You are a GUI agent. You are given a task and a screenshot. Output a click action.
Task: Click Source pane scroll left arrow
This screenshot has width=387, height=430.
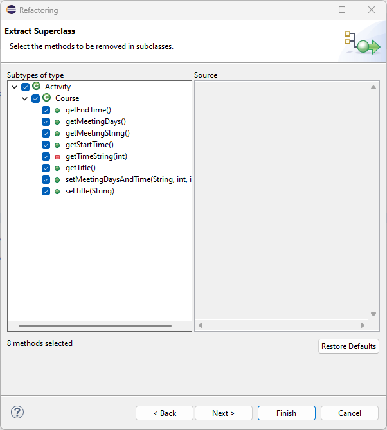point(201,325)
